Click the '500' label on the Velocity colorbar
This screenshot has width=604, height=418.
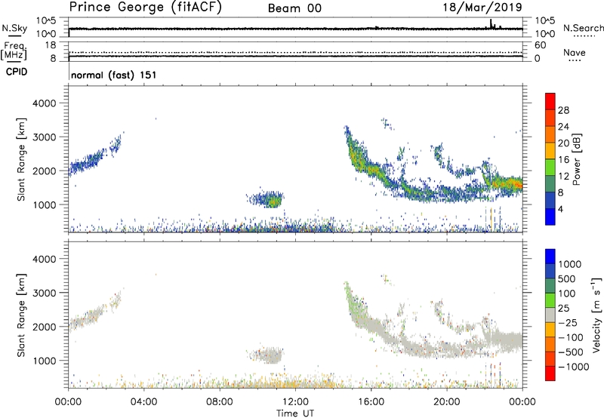click(566, 278)
